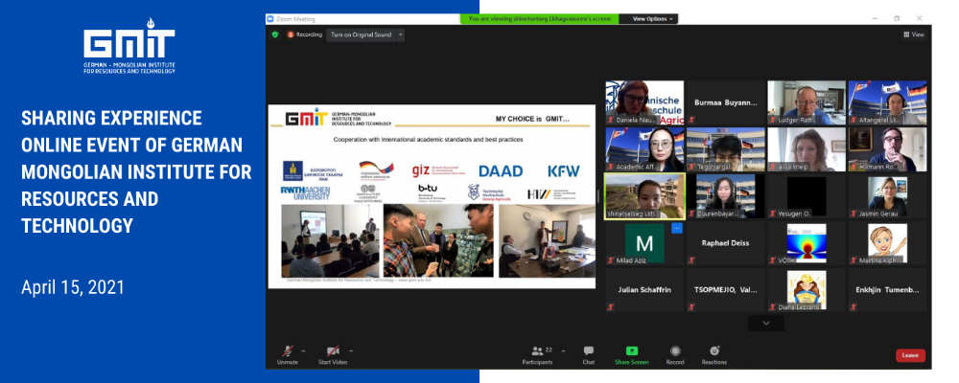Image resolution: width=959 pixels, height=383 pixels.
Task: Click the b-tu logo on shared slide
Action: [432, 191]
